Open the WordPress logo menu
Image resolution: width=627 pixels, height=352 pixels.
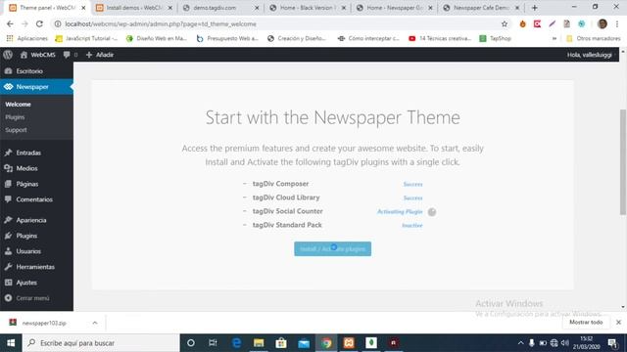tap(8, 55)
